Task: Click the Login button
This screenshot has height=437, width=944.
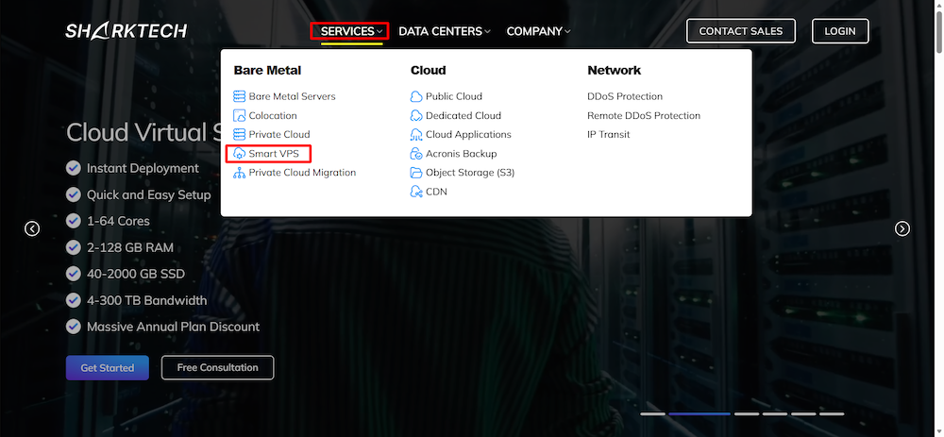Action: coord(840,31)
